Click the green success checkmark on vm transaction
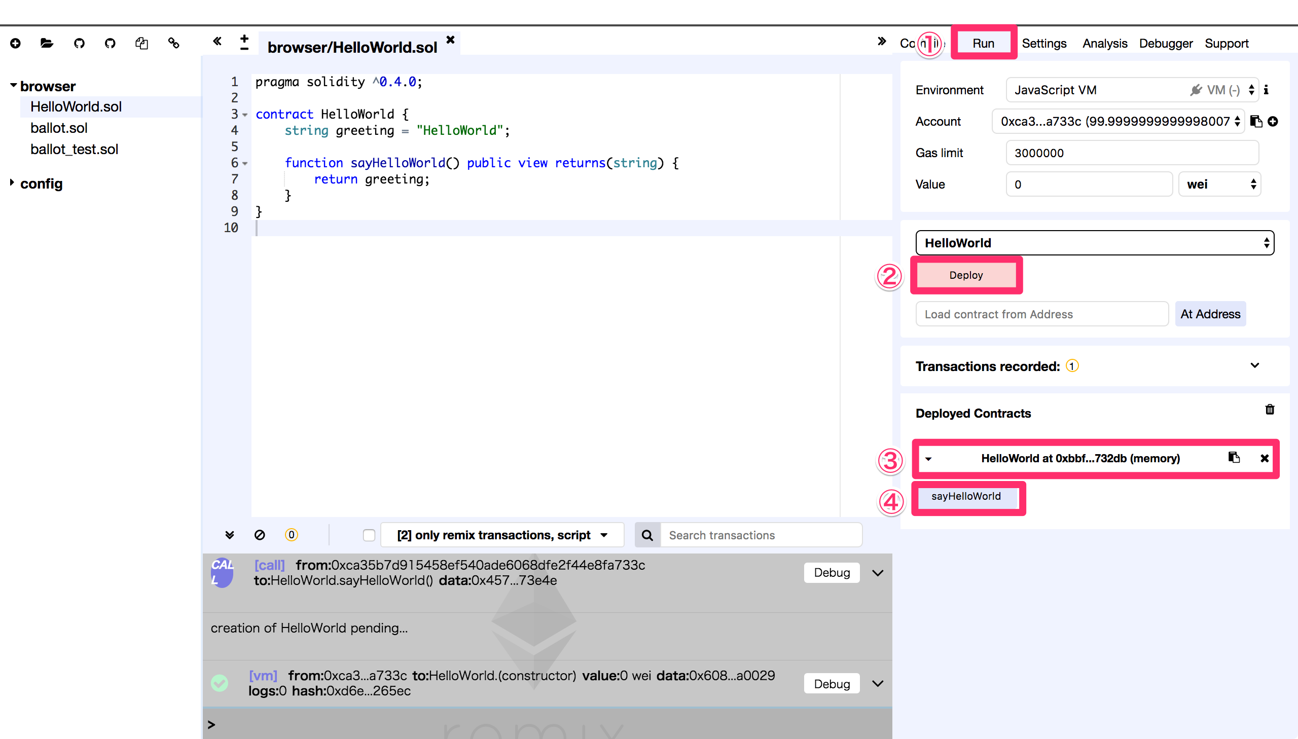The image size is (1298, 739). pyautogui.click(x=220, y=683)
